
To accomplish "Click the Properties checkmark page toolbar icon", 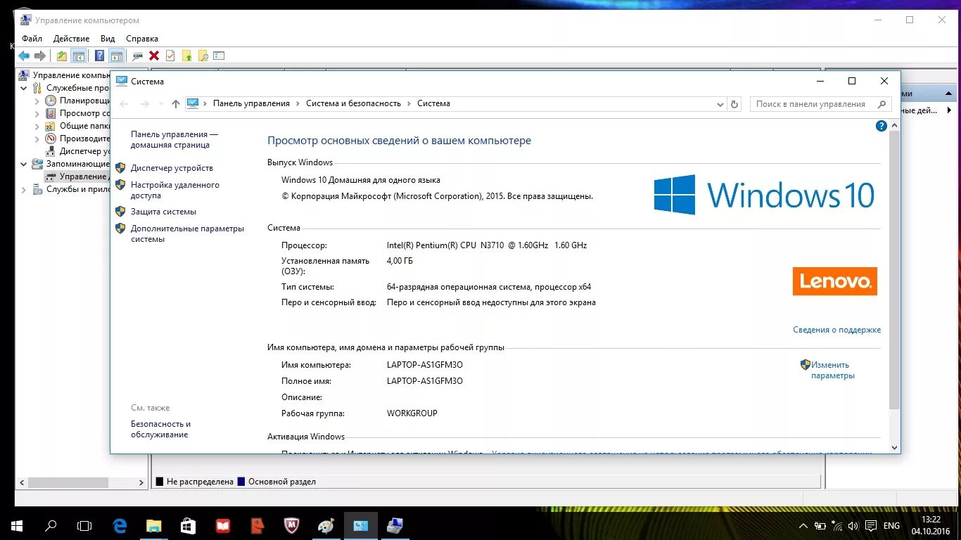I will 170,56.
